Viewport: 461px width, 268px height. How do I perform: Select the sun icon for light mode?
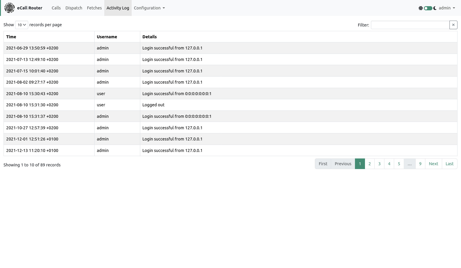tap(421, 8)
